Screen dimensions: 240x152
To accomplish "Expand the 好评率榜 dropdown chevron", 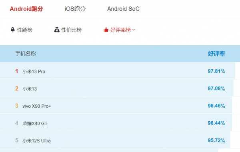I will 134,30.
